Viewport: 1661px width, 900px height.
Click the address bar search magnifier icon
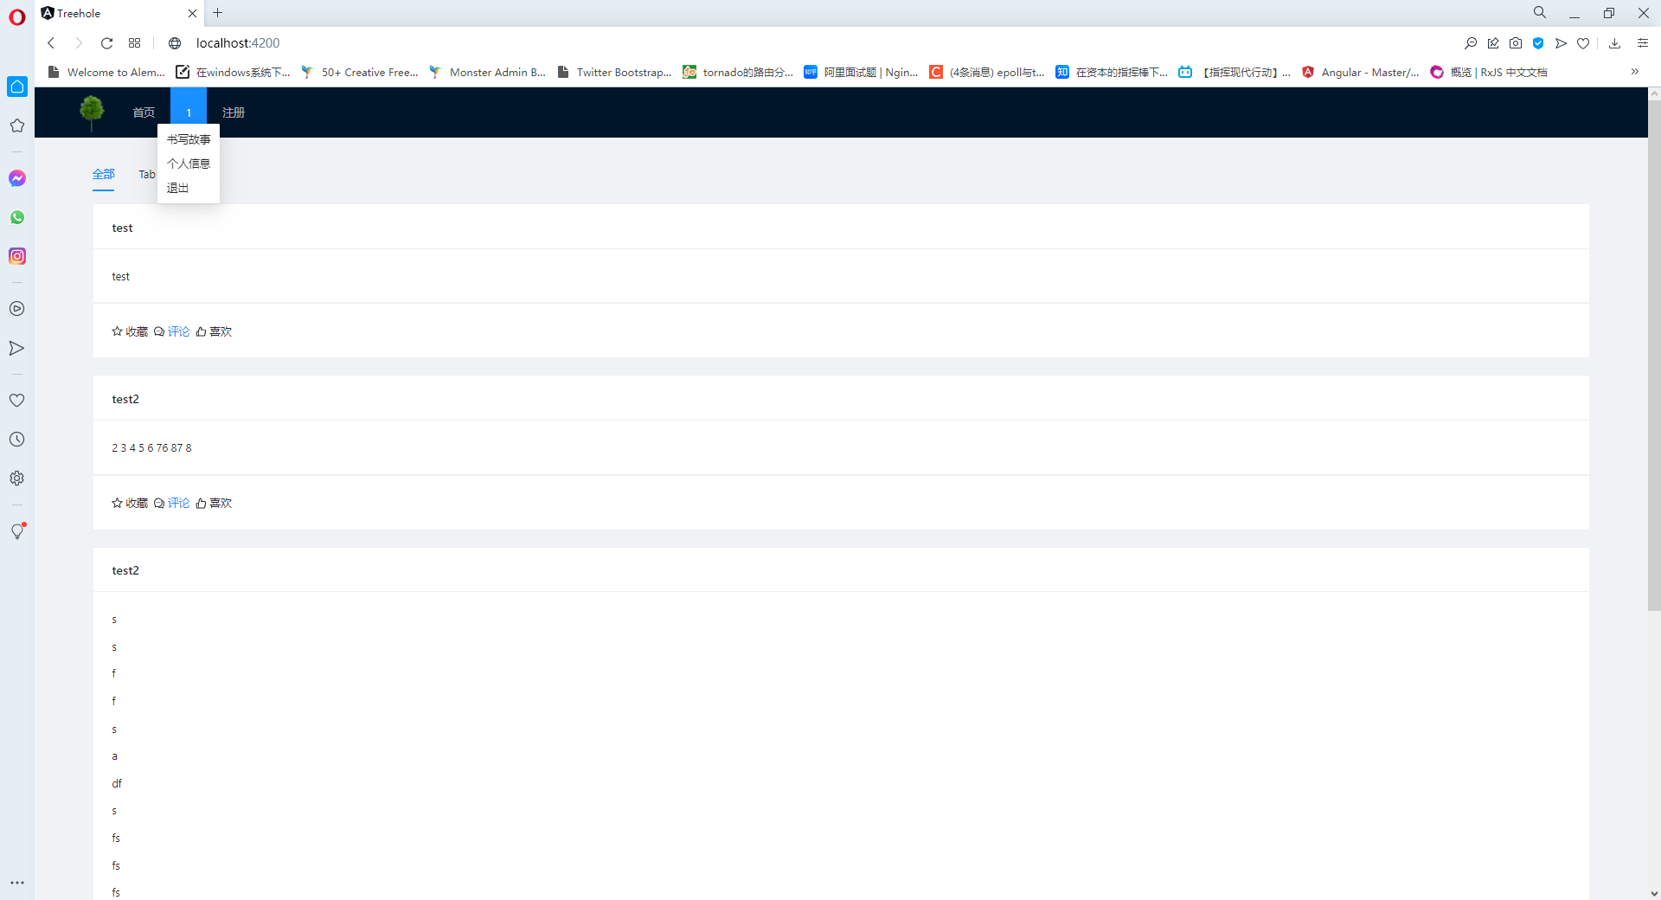click(x=1471, y=43)
